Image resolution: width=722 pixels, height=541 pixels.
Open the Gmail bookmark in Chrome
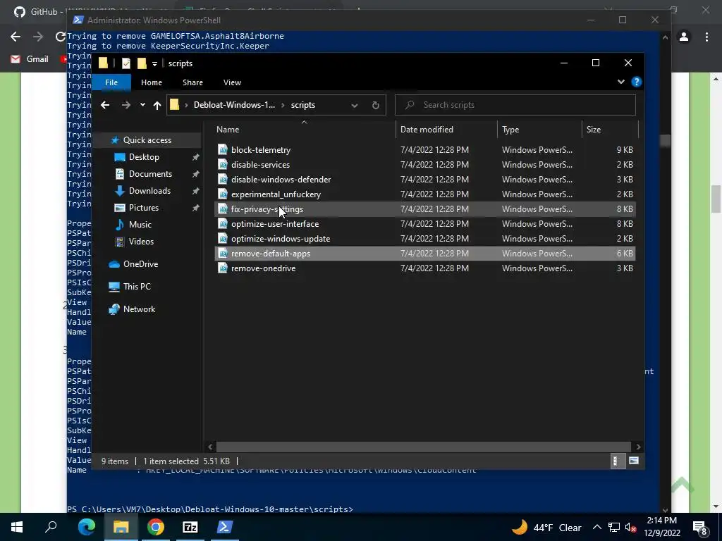coord(30,59)
